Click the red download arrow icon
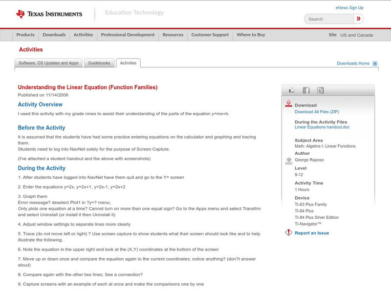 click(x=288, y=103)
